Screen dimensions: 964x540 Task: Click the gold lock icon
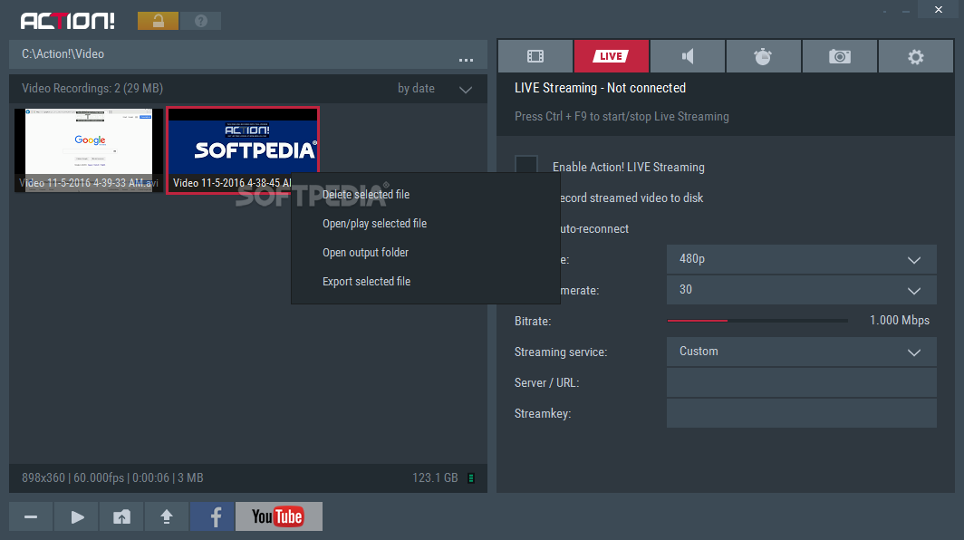[x=158, y=21]
